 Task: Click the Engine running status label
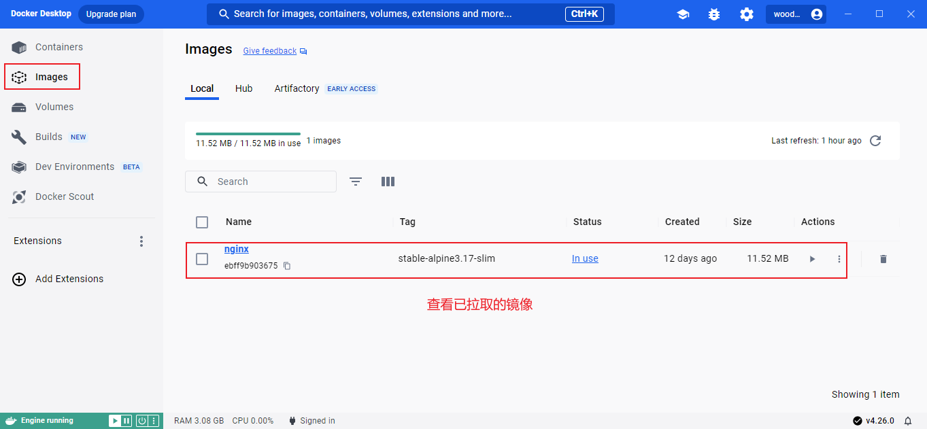pyautogui.click(x=47, y=420)
